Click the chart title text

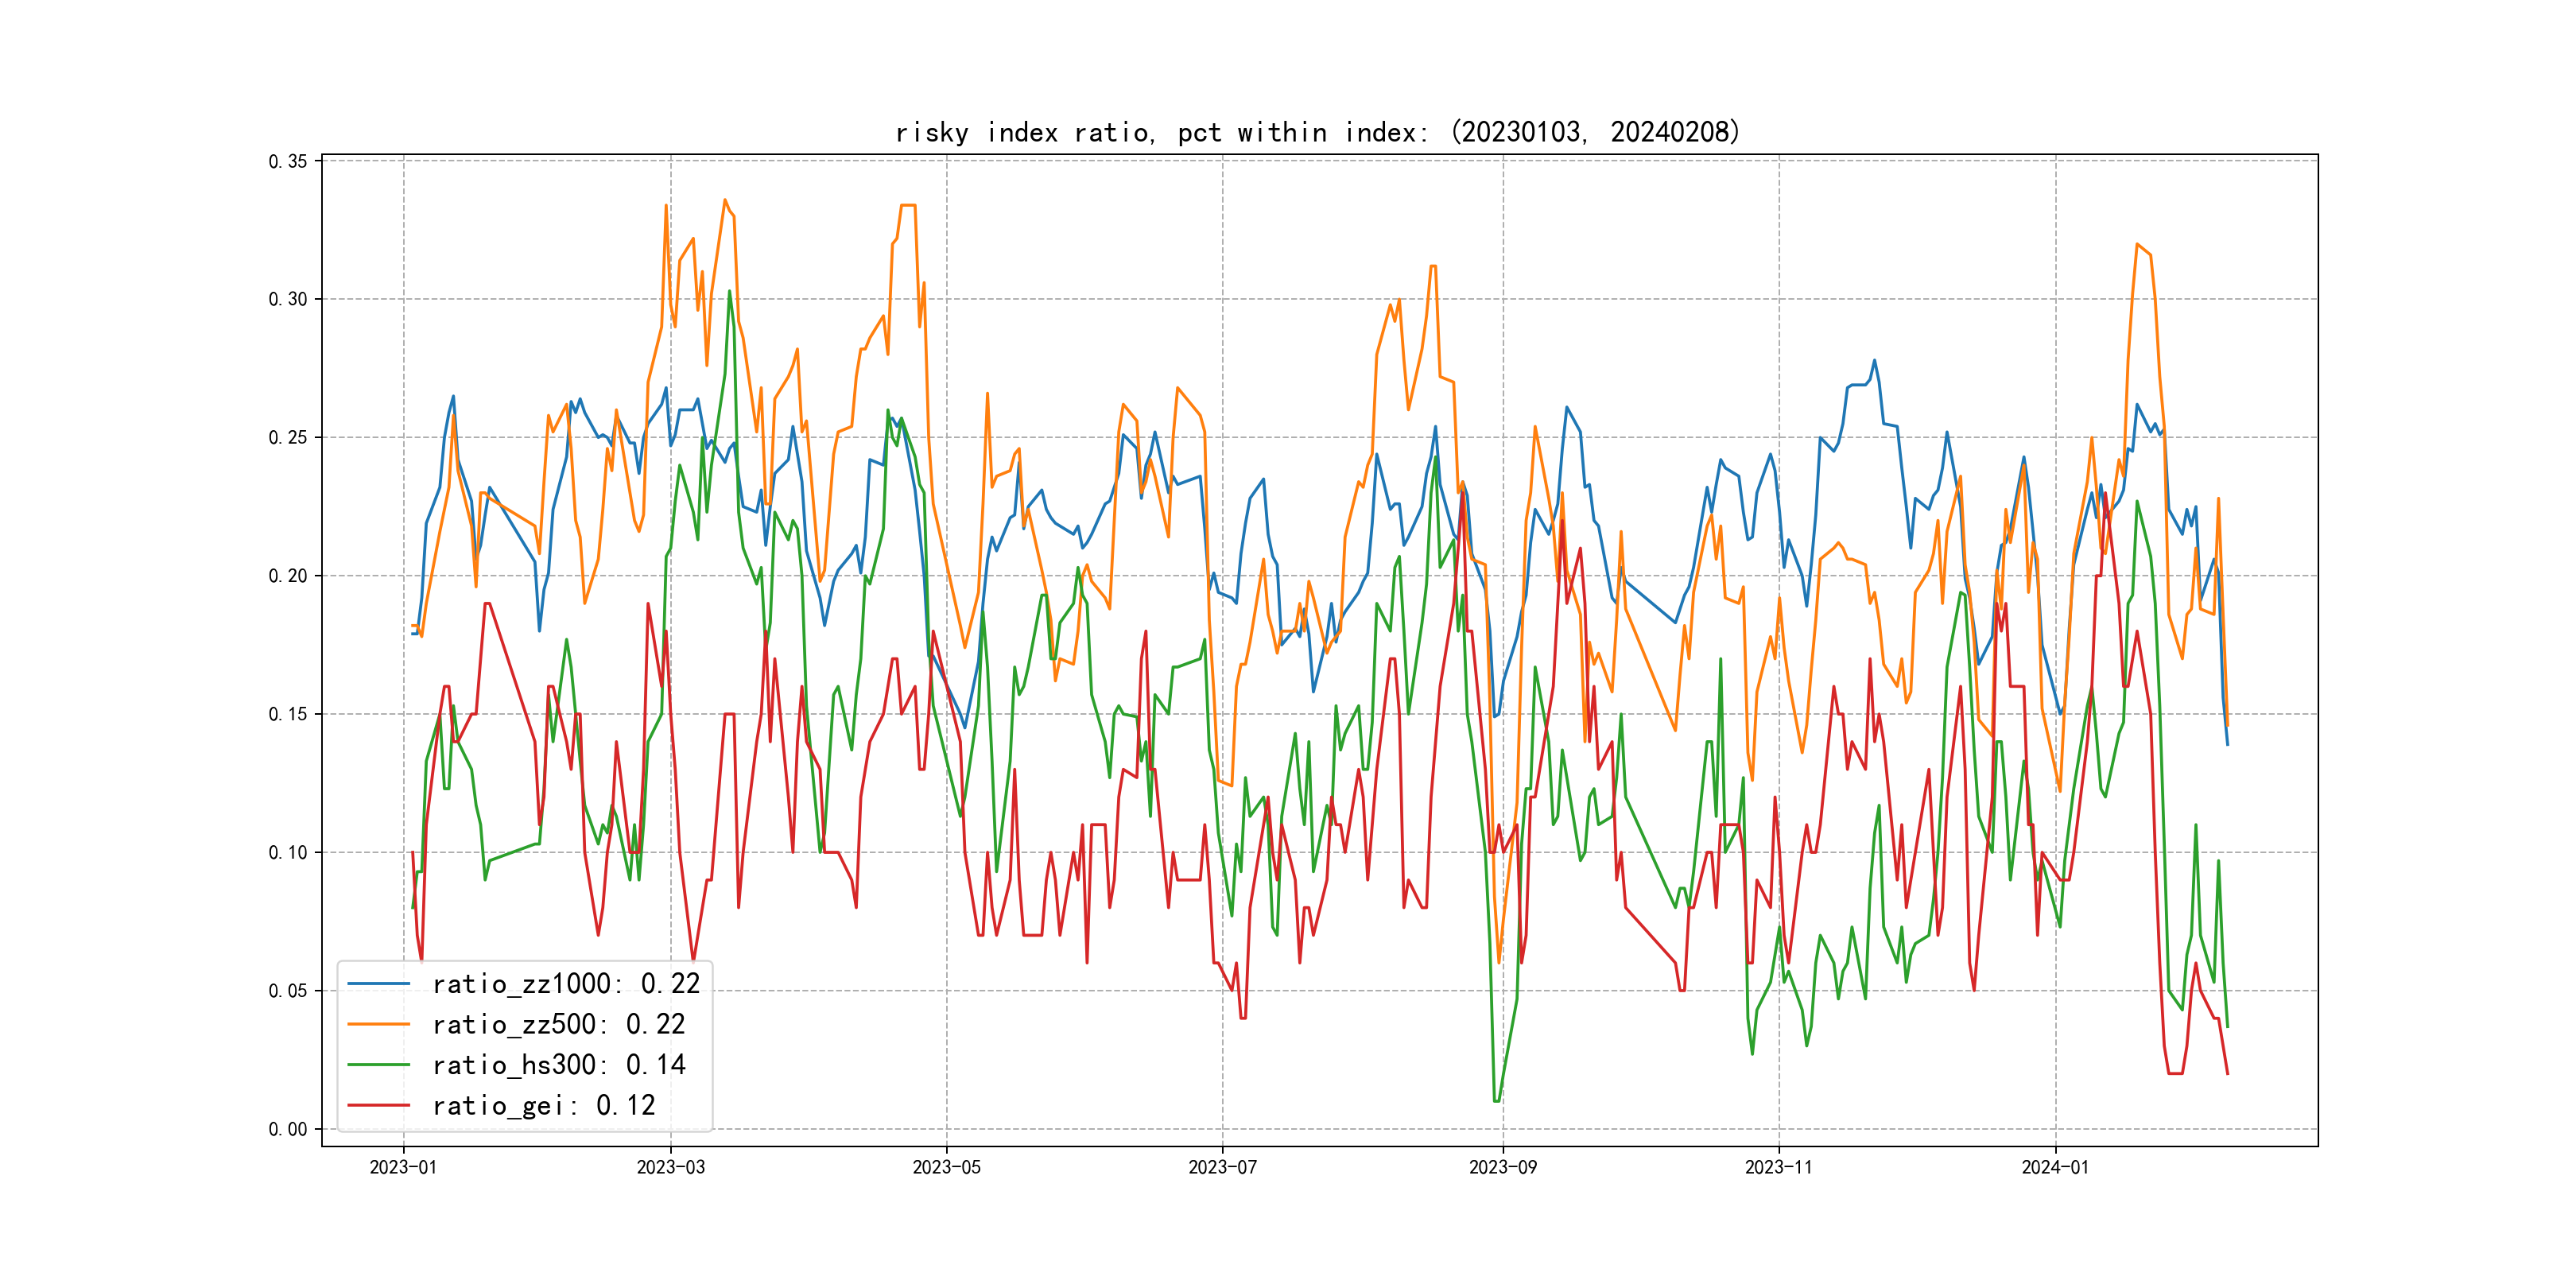tap(1317, 132)
